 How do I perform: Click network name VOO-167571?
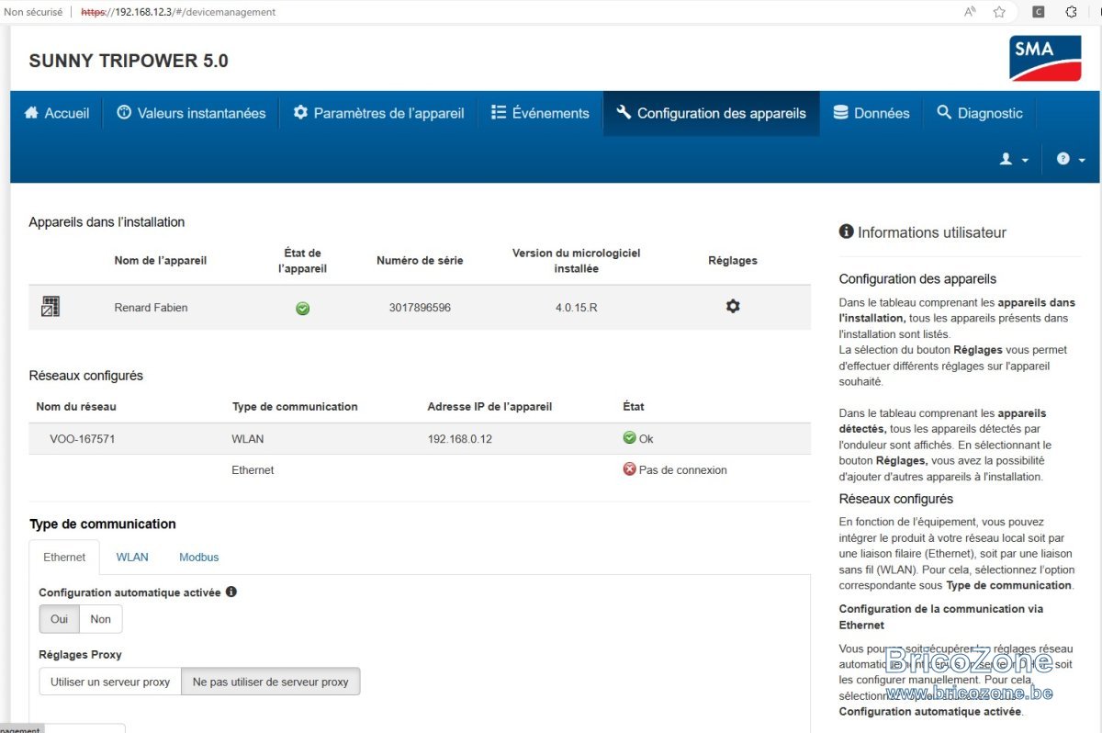(x=83, y=439)
